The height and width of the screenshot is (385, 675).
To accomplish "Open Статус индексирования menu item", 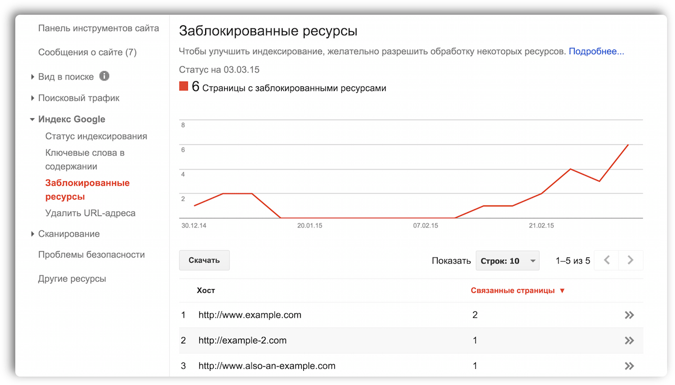I will pos(96,136).
